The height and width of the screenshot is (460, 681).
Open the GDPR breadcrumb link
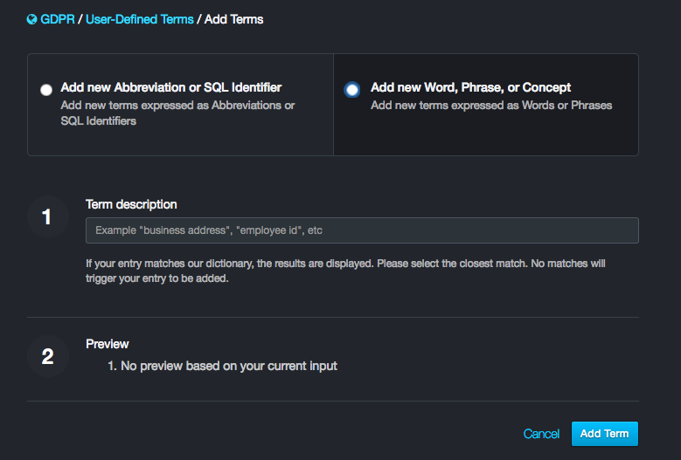click(59, 19)
